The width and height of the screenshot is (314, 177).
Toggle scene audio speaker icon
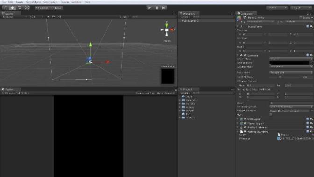click(60, 17)
